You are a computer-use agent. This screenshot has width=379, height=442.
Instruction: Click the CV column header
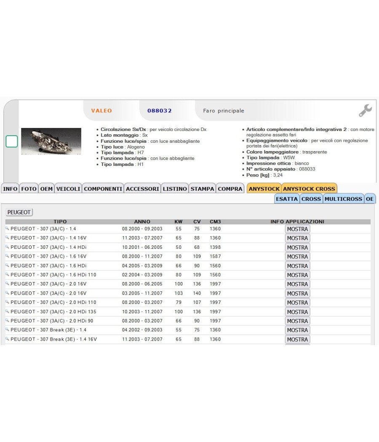pyautogui.click(x=197, y=221)
